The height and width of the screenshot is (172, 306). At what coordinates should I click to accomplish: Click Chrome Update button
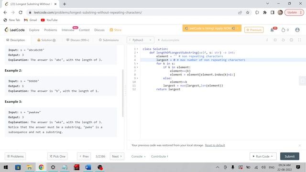click(x=294, y=12)
